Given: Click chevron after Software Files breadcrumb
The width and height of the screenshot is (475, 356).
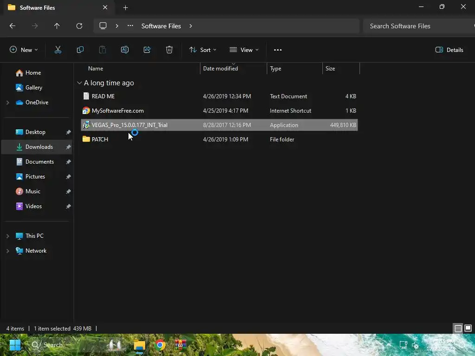Looking at the screenshot, I should [191, 26].
